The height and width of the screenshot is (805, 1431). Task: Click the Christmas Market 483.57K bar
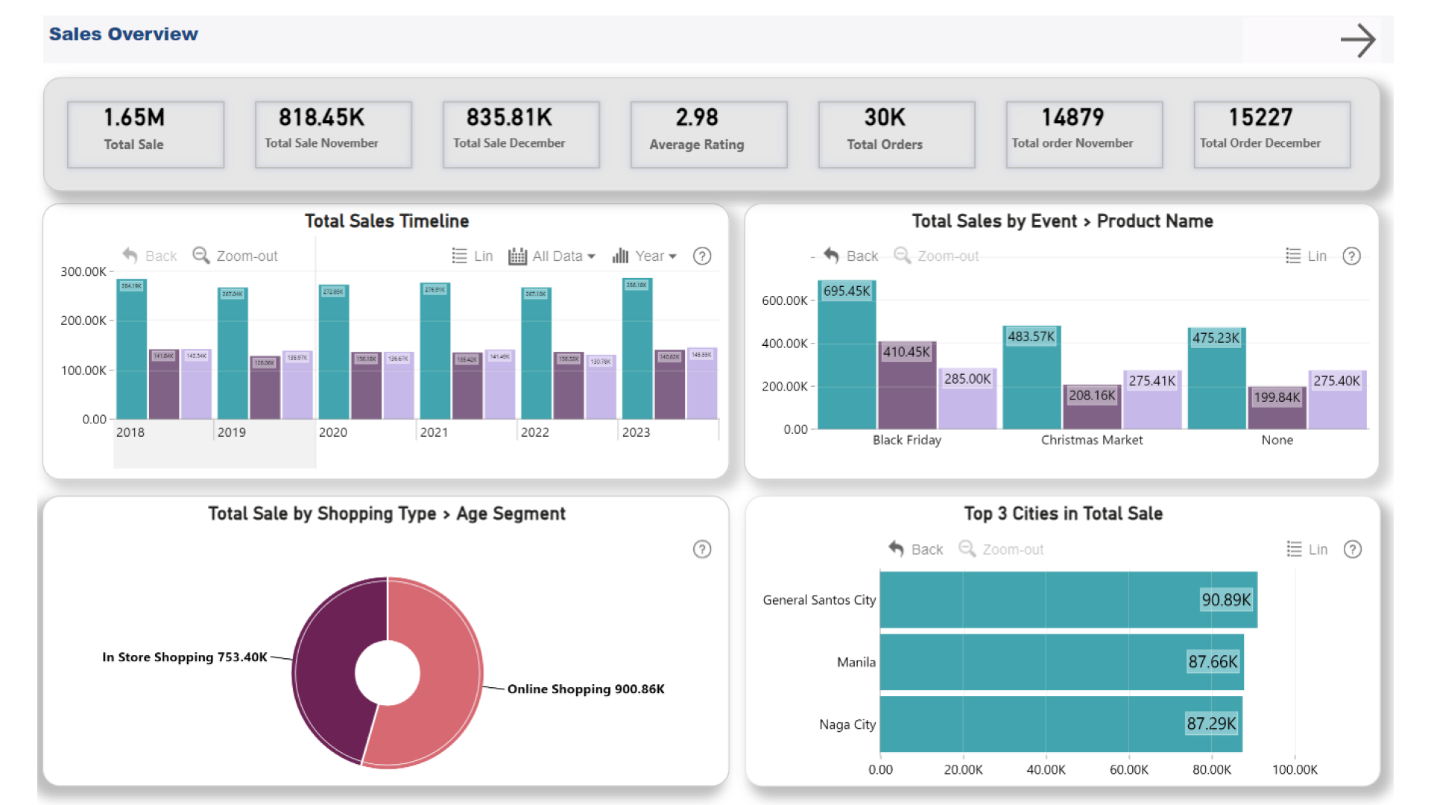pos(1032,377)
